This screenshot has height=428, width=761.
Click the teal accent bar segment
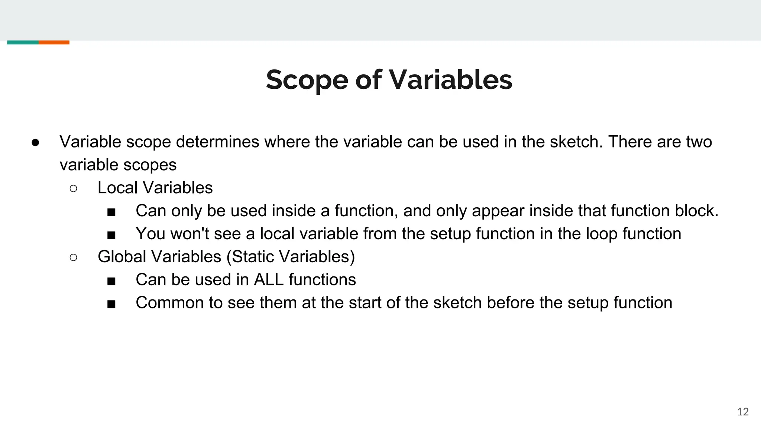click(23, 42)
